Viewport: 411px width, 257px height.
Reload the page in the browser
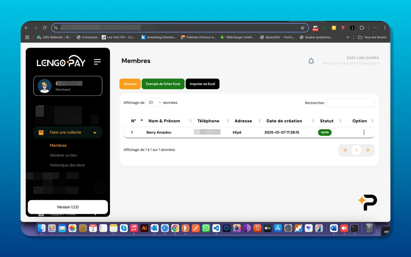45,28
